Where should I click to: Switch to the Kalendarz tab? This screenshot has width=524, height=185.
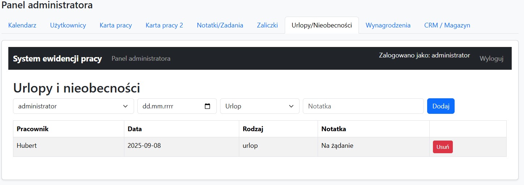(22, 25)
